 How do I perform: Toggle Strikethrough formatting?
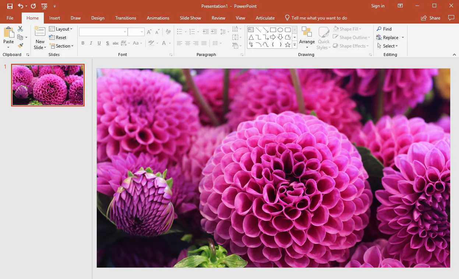click(x=116, y=43)
